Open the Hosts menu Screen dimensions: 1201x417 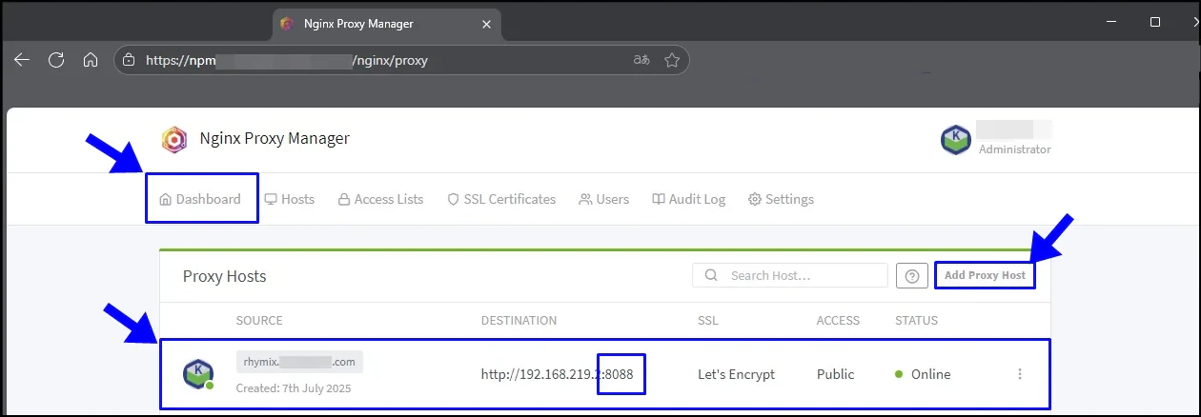click(x=290, y=199)
